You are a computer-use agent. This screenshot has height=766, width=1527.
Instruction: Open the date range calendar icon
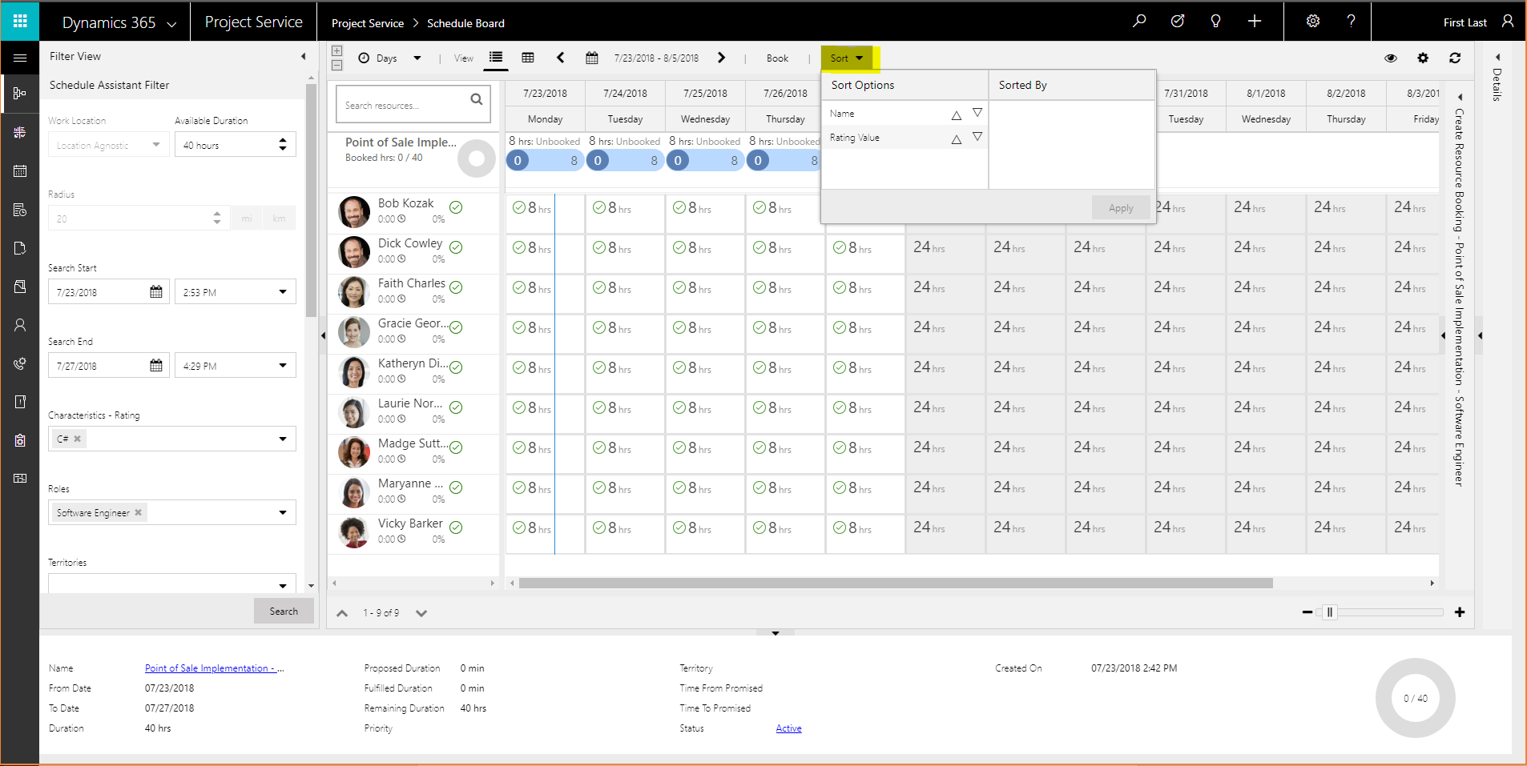click(592, 58)
